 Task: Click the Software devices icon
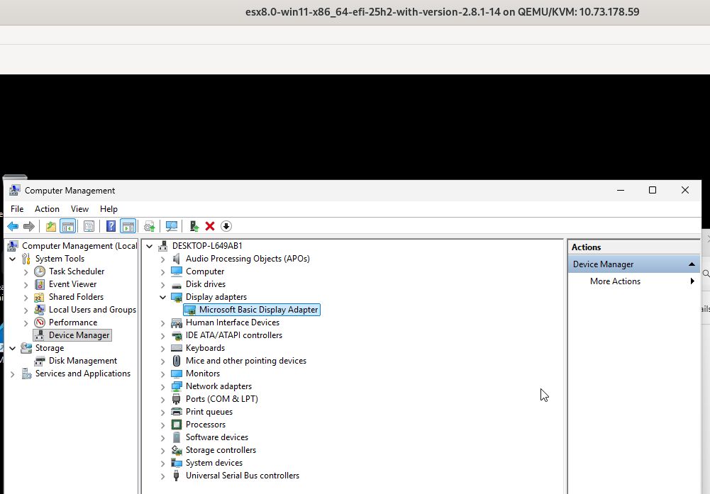[177, 437]
